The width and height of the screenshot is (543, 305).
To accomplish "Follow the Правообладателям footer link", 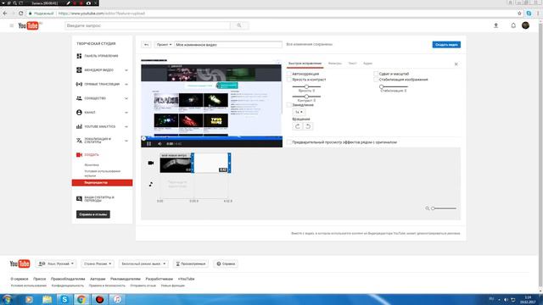I will tap(68, 279).
